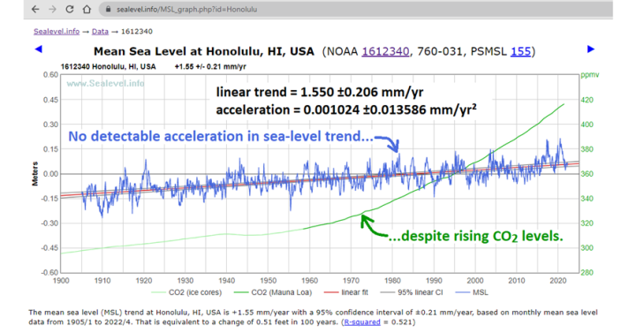Viewport: 636px width, 333px height.
Task: Click the sealevel.info address bar URL
Action: point(186,9)
